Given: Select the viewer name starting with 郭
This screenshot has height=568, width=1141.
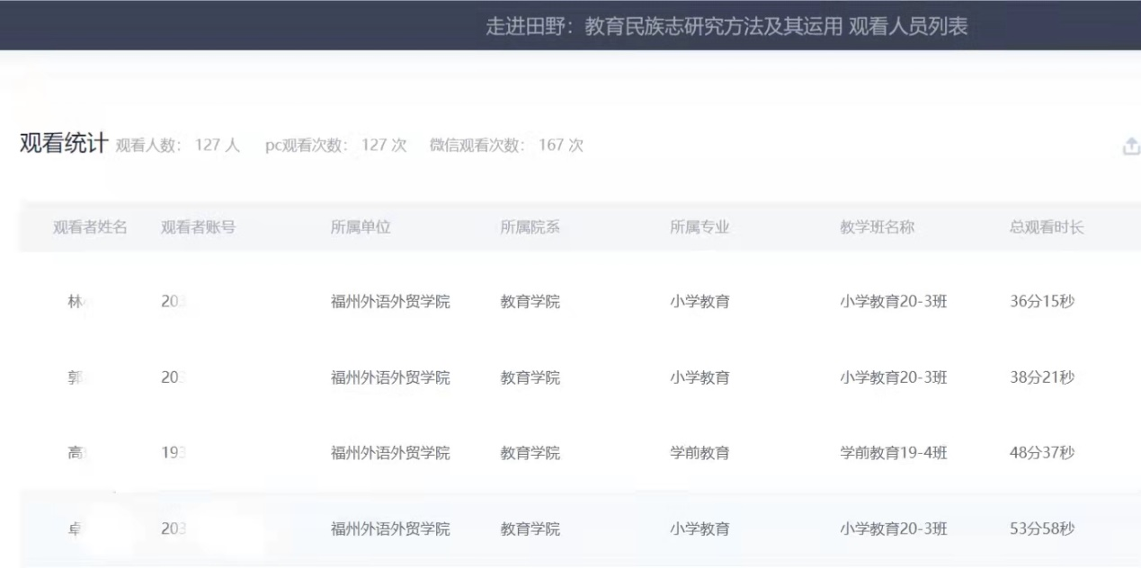Looking at the screenshot, I should point(76,377).
